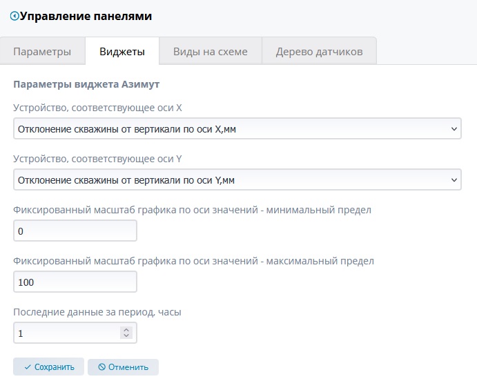Viewport: 477px width, 390px height.
Task: Click the label Устройство, соответствующее оси Y
Action: 97,159
